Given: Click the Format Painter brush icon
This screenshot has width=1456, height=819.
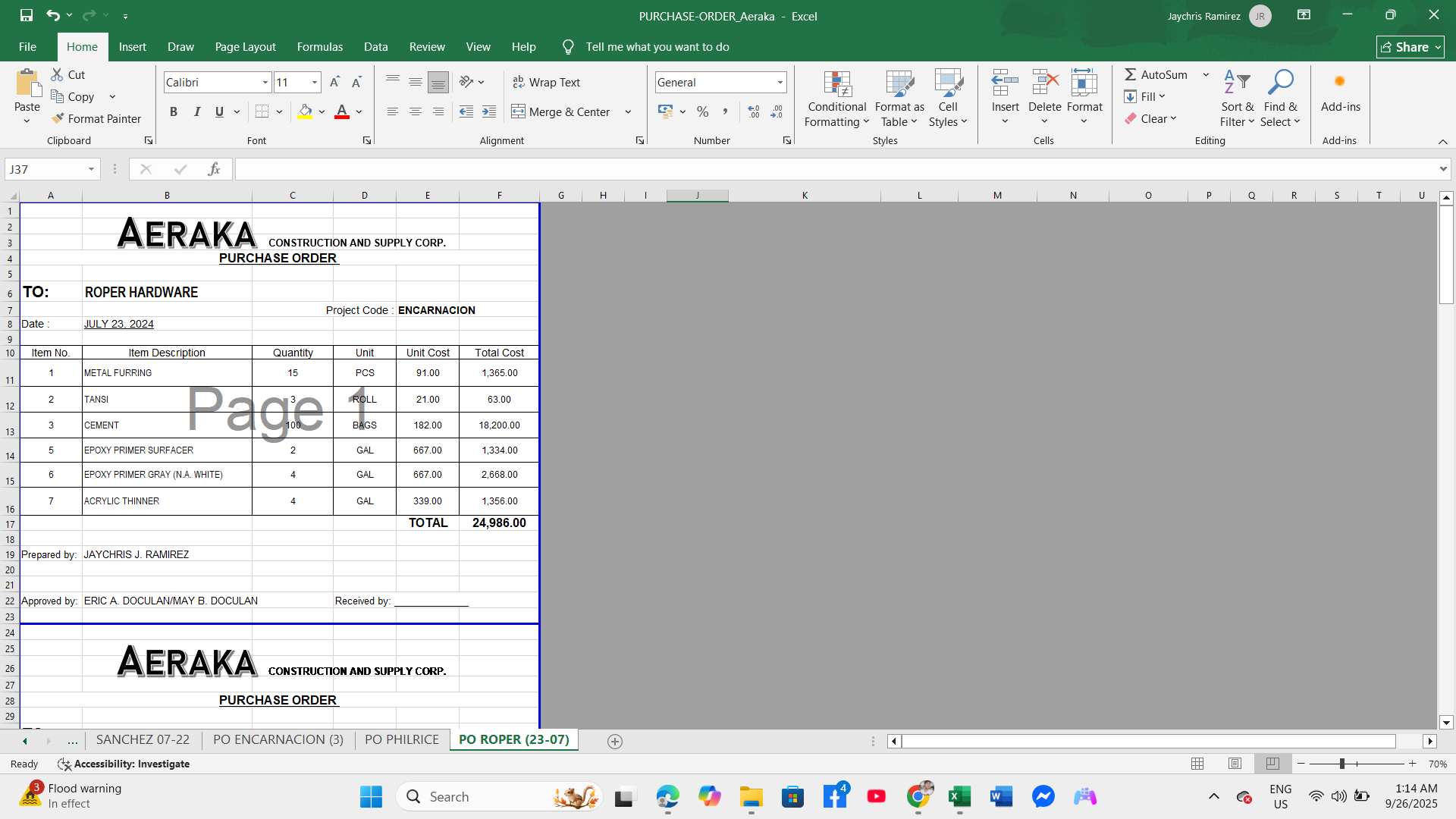Looking at the screenshot, I should pyautogui.click(x=58, y=118).
